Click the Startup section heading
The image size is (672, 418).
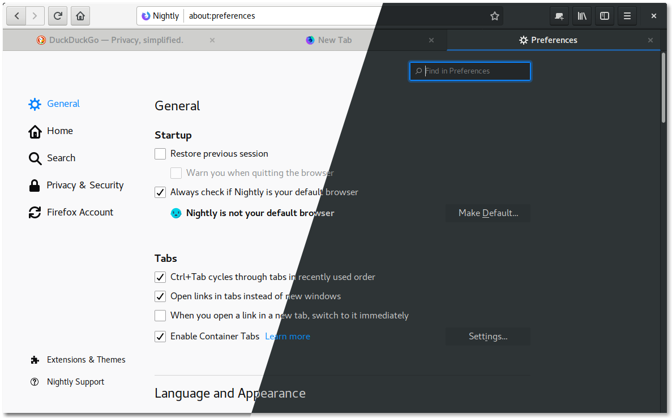tap(173, 135)
